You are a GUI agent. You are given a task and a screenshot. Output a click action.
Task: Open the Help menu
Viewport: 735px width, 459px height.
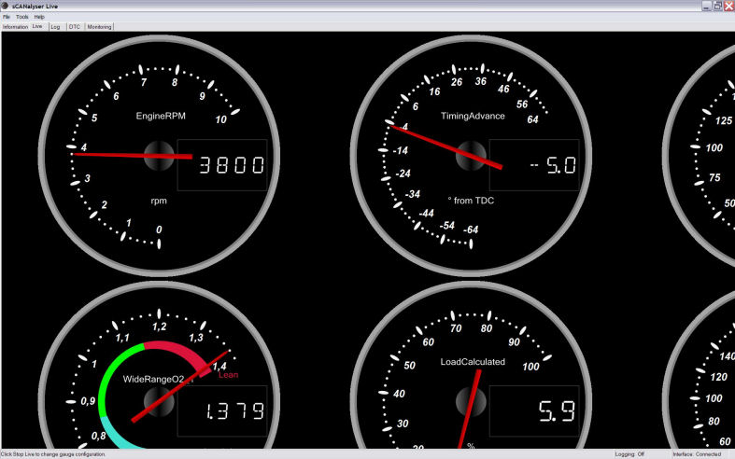(x=39, y=17)
